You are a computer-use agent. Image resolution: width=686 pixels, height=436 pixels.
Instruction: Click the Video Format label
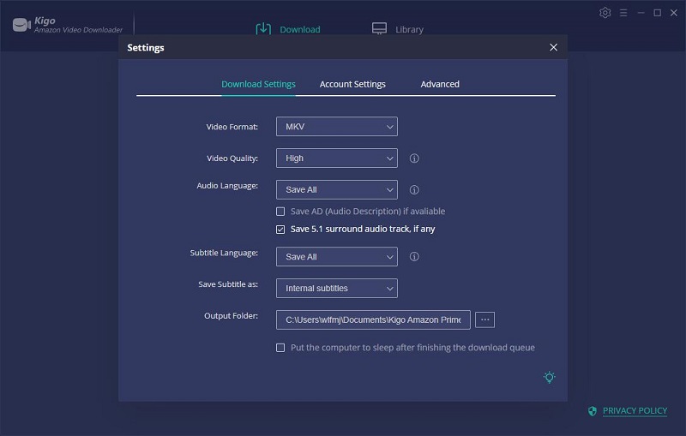coord(232,127)
